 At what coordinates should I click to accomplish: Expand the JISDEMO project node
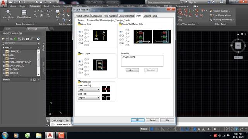click(3, 73)
